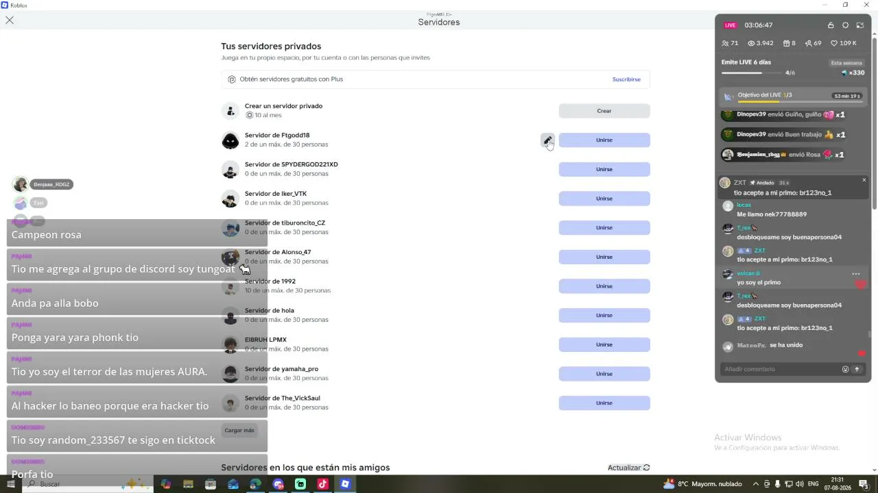878x493 pixels.
Task: Open the gifts stat showing 8
Action: 790,43
